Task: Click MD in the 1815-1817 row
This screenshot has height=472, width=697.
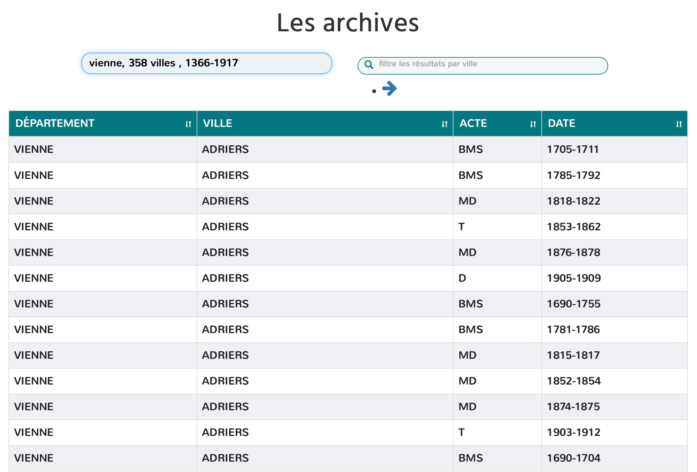Action: [x=467, y=355]
